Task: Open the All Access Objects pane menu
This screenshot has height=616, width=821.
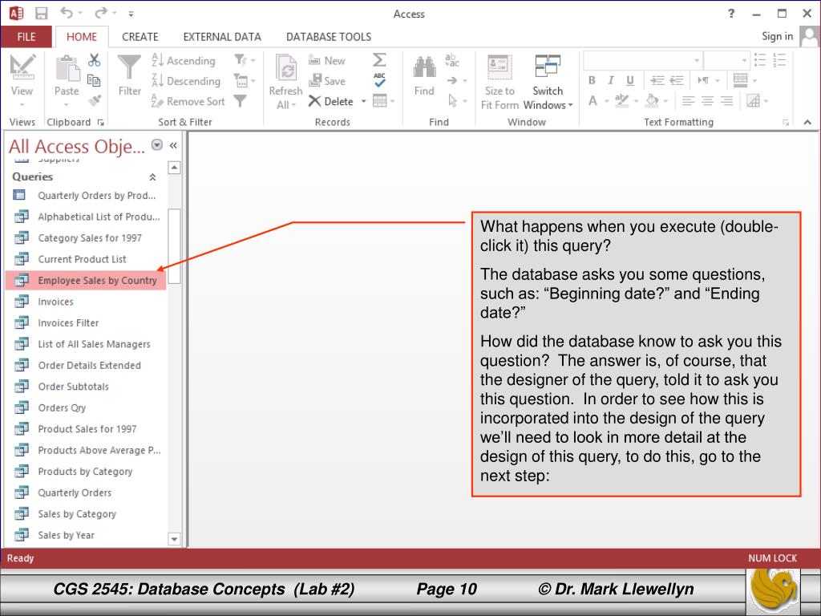Action: click(156, 144)
